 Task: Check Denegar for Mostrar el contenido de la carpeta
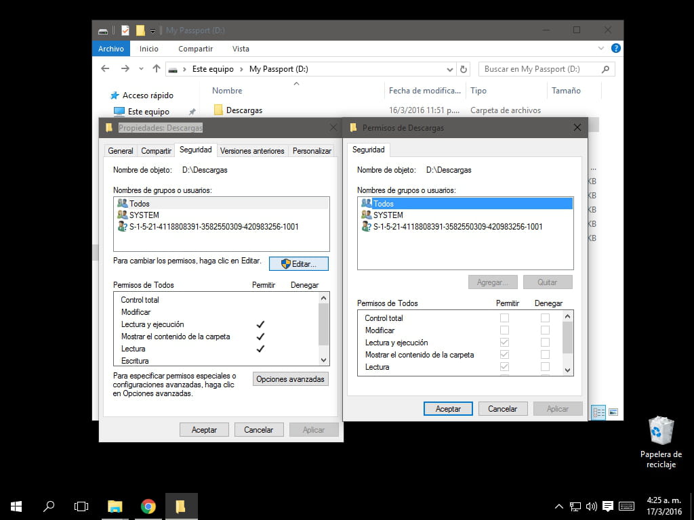(545, 354)
